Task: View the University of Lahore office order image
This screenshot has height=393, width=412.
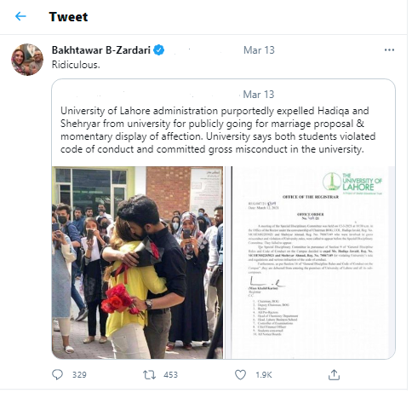Action: coord(310,263)
